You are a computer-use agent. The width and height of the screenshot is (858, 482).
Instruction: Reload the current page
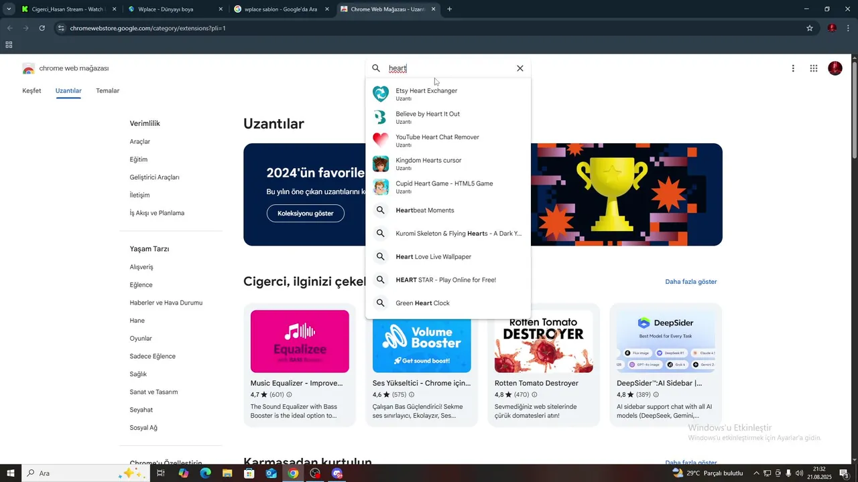click(42, 28)
